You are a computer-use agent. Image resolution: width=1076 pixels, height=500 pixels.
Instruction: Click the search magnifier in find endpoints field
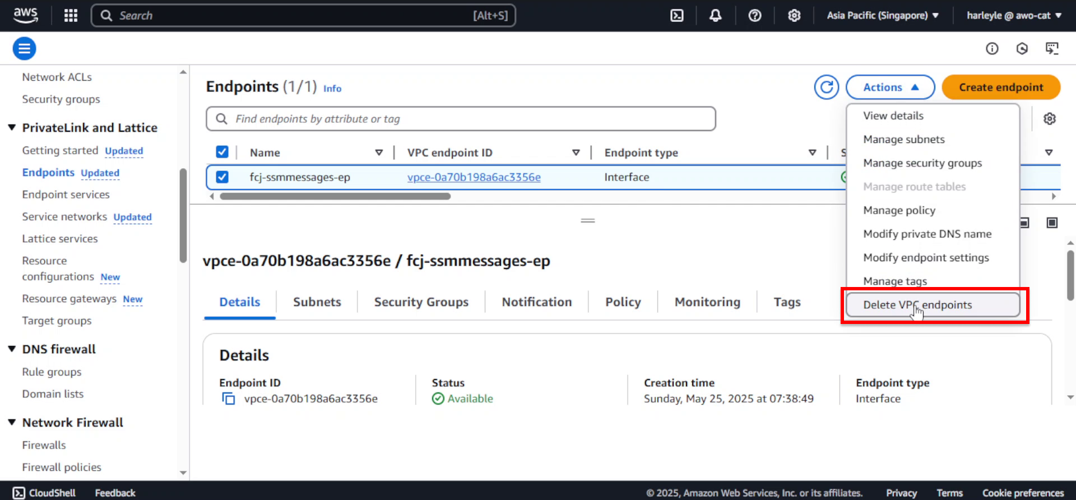222,119
